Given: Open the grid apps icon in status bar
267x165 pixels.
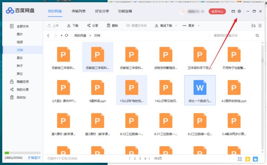Looking at the screenshot, I should pos(240,159).
